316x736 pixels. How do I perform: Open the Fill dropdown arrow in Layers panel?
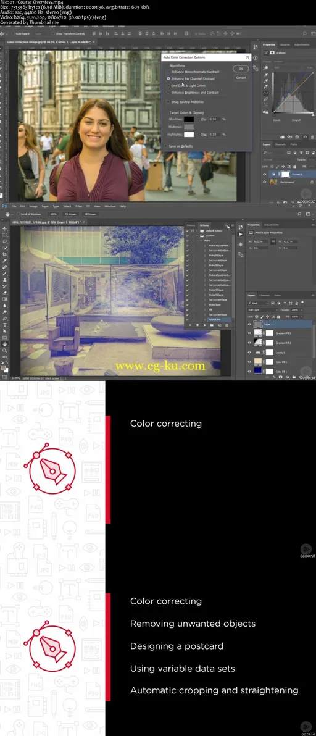coord(301,317)
